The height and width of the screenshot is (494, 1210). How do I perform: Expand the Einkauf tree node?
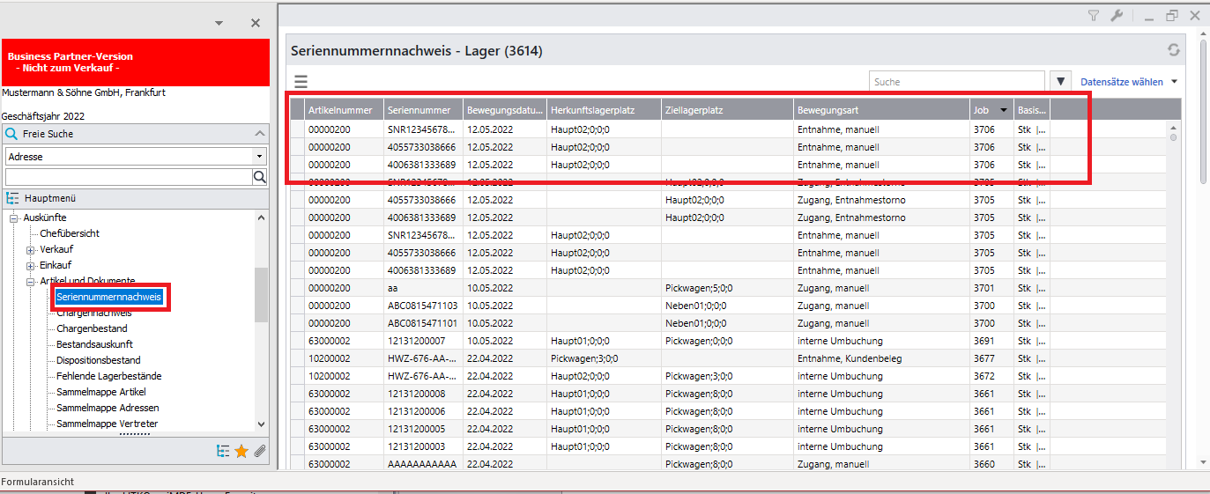[31, 265]
